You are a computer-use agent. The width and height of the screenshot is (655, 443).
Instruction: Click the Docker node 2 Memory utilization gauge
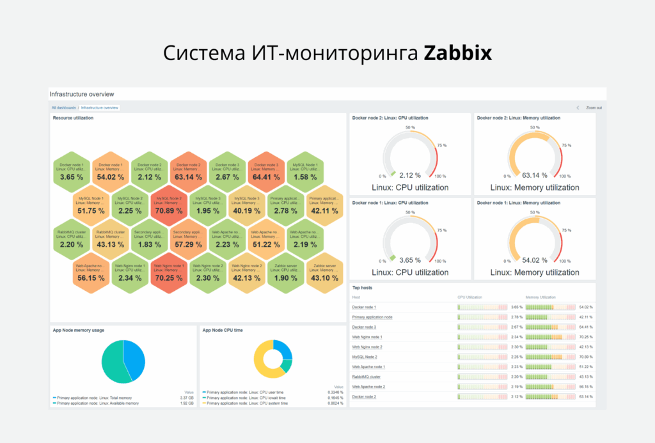[535, 155]
